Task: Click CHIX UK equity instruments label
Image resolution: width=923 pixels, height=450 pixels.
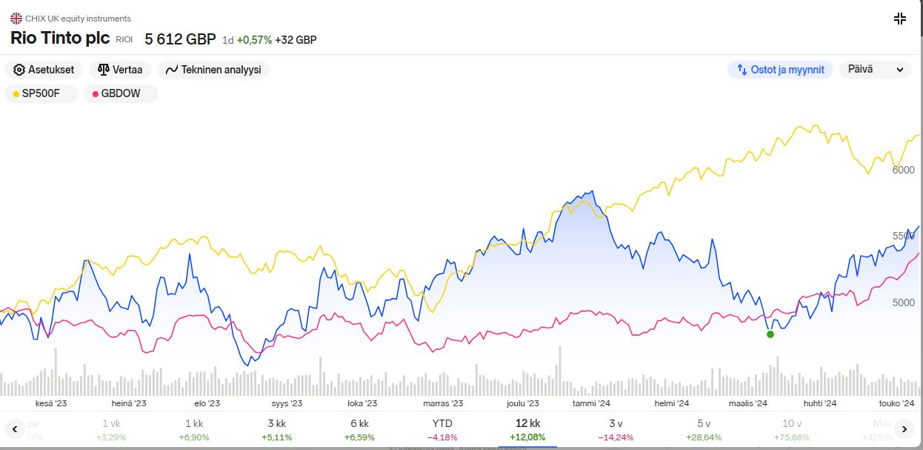Action: tap(78, 19)
